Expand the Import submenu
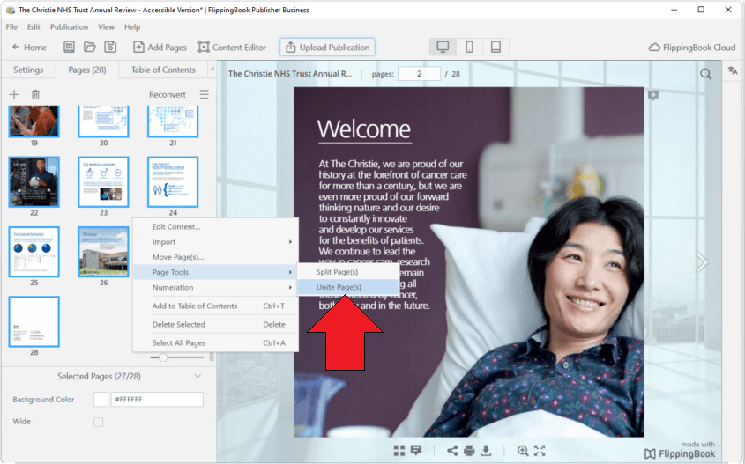 point(215,242)
